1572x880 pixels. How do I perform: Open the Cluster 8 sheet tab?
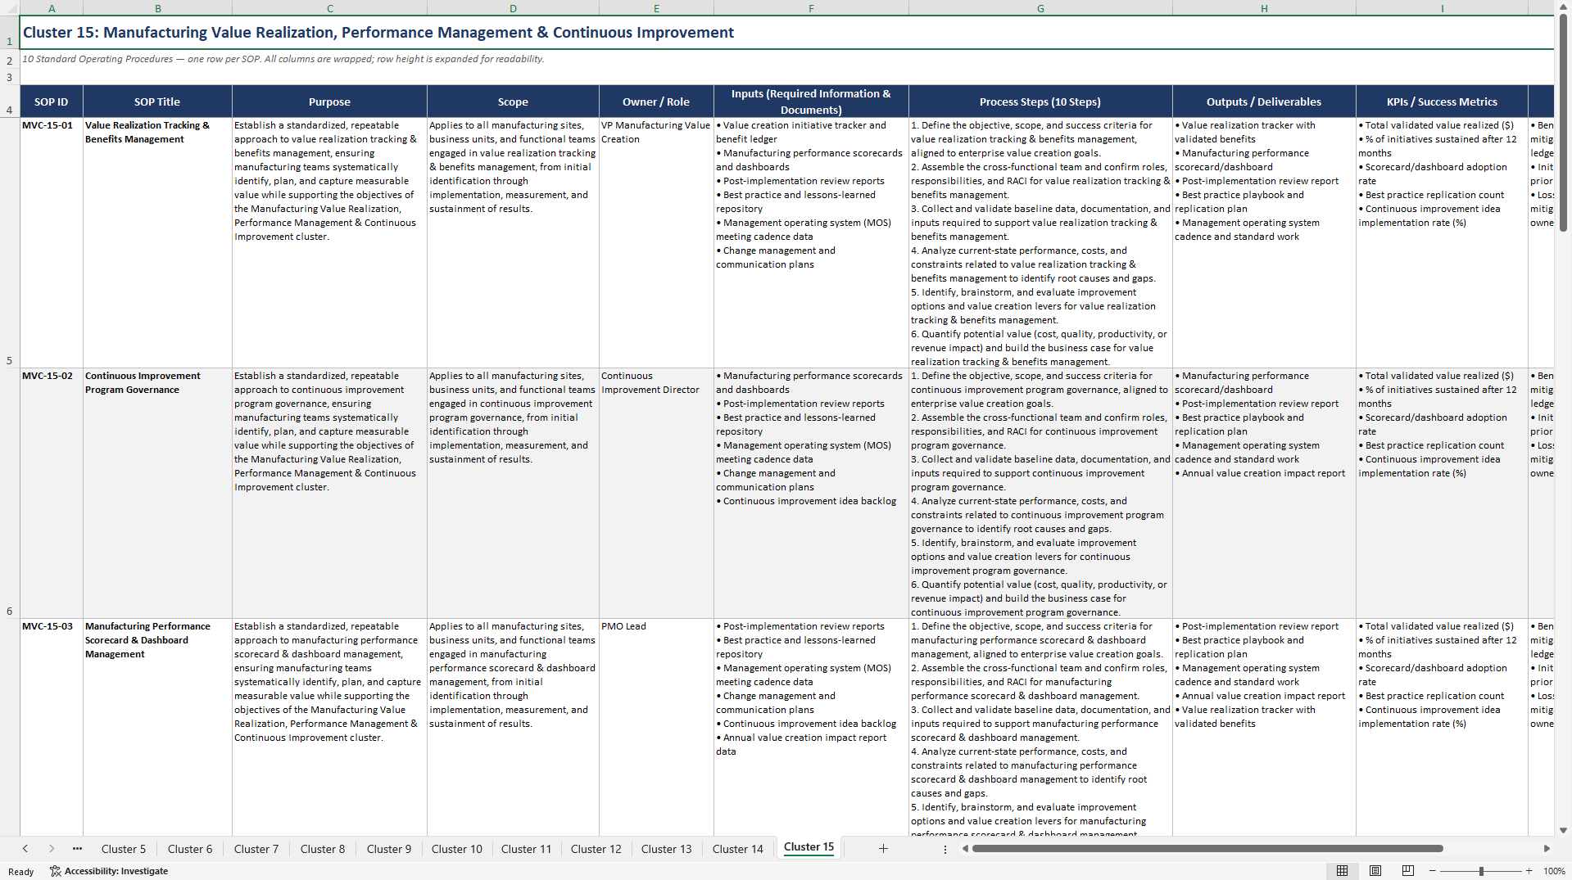click(323, 849)
